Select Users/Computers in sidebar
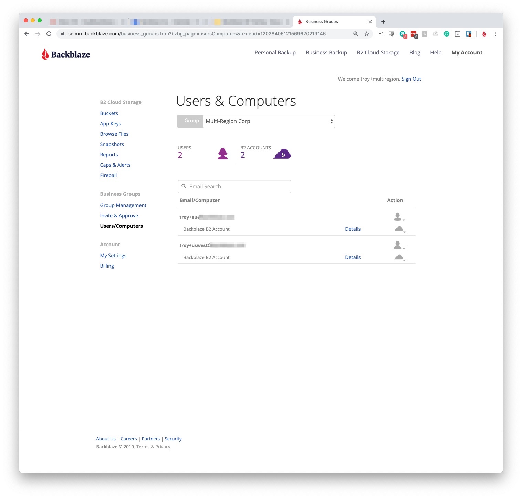 (122, 226)
